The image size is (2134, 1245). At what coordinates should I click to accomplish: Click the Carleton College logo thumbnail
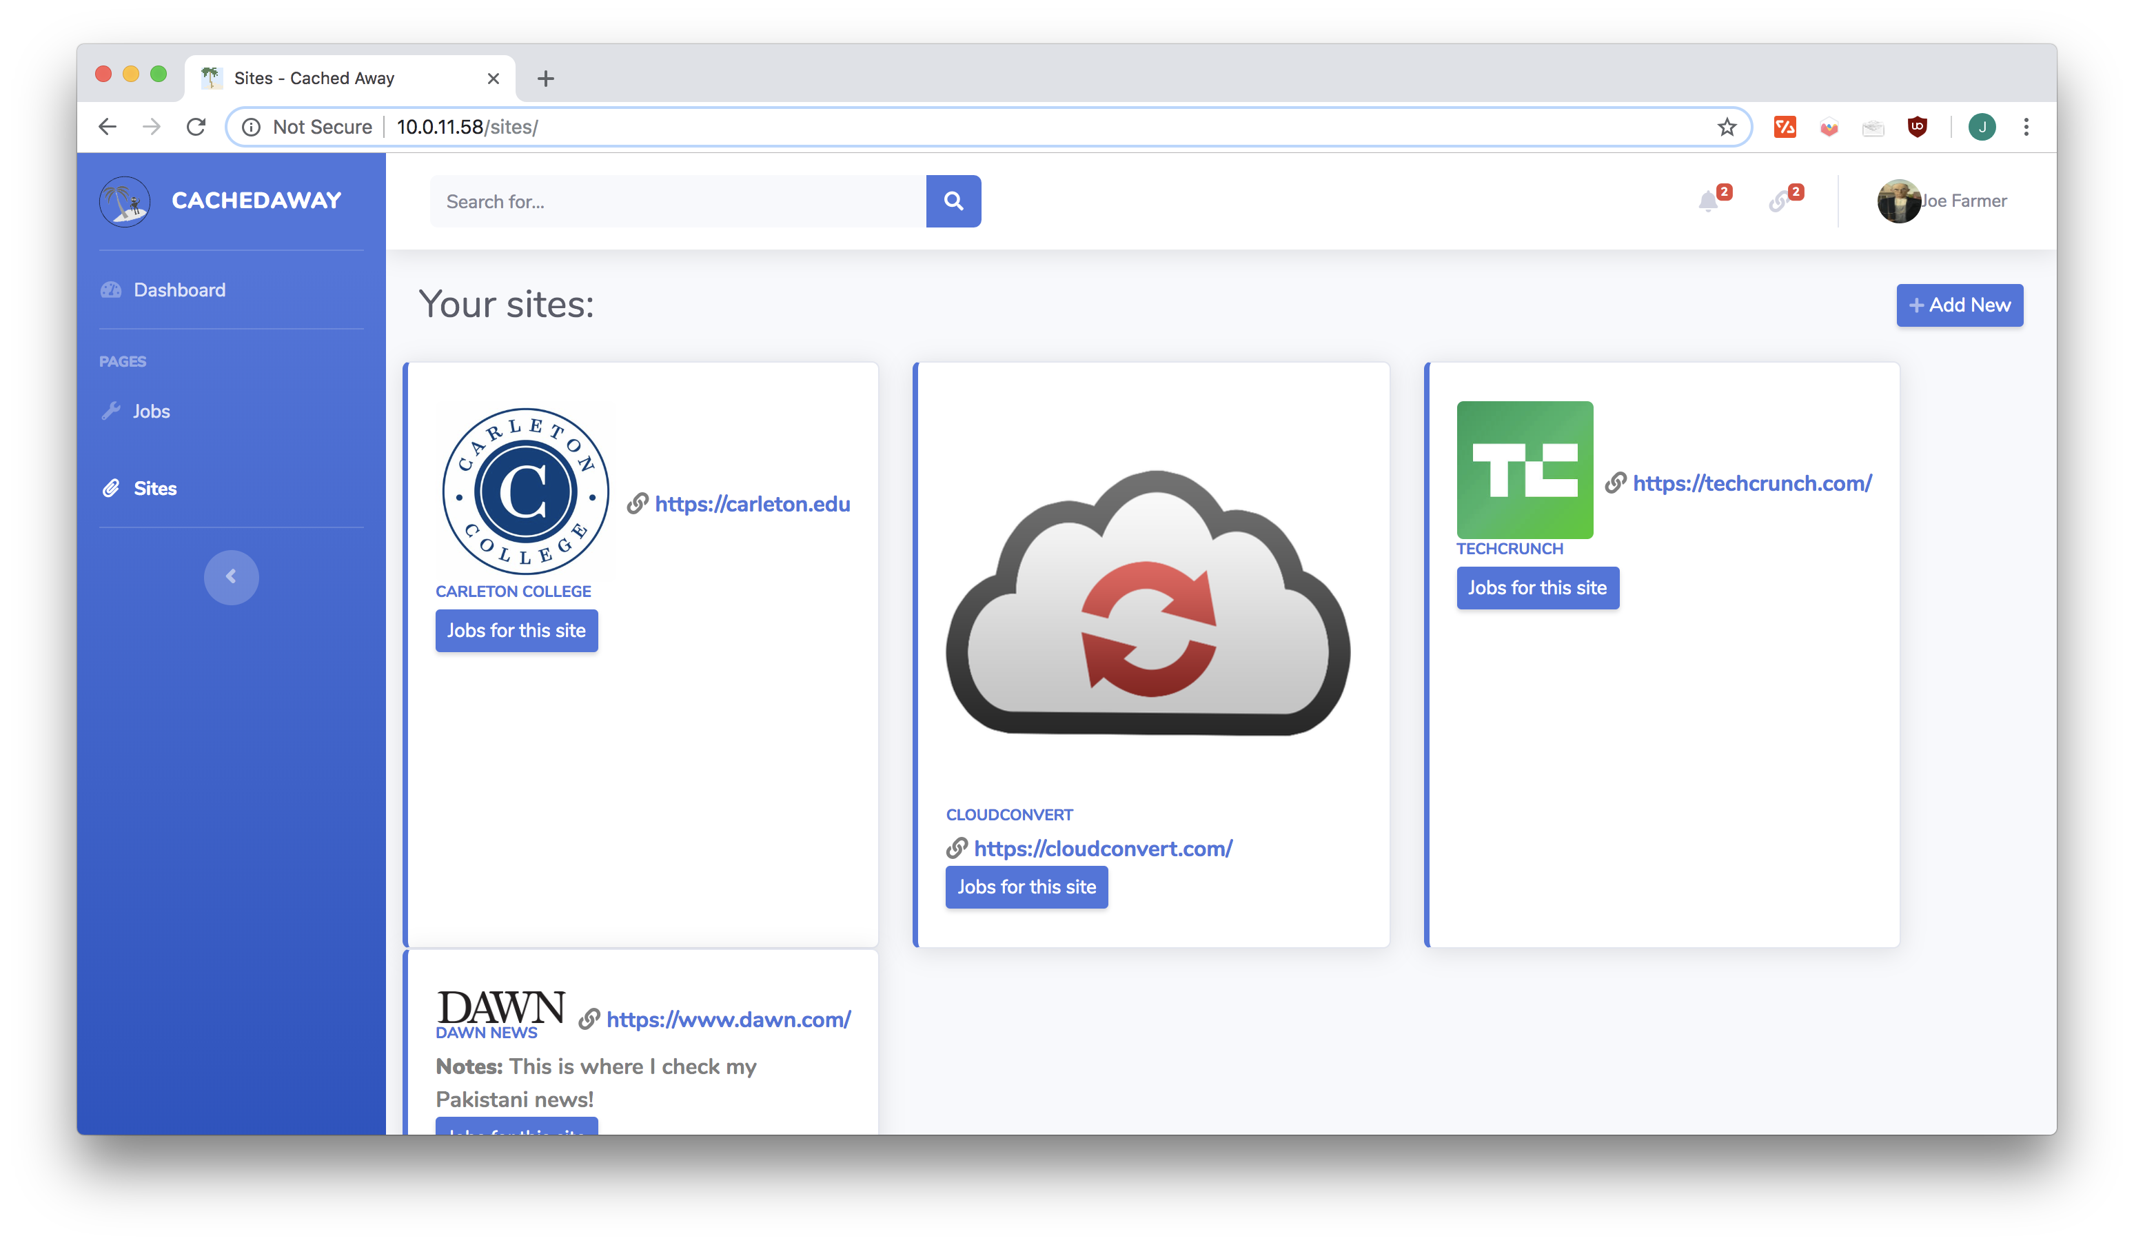click(x=525, y=492)
